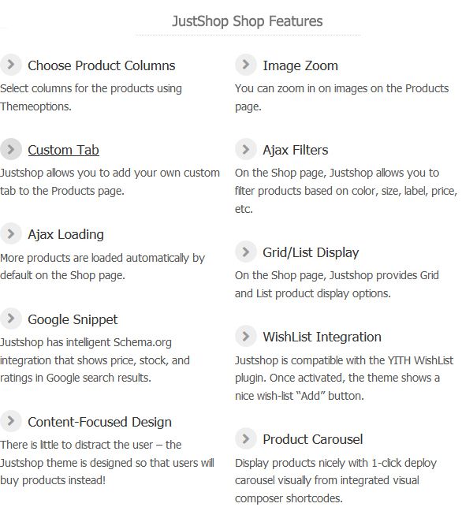
Task: Select the Choose Product Columns heading
Action: pyautogui.click(x=101, y=65)
